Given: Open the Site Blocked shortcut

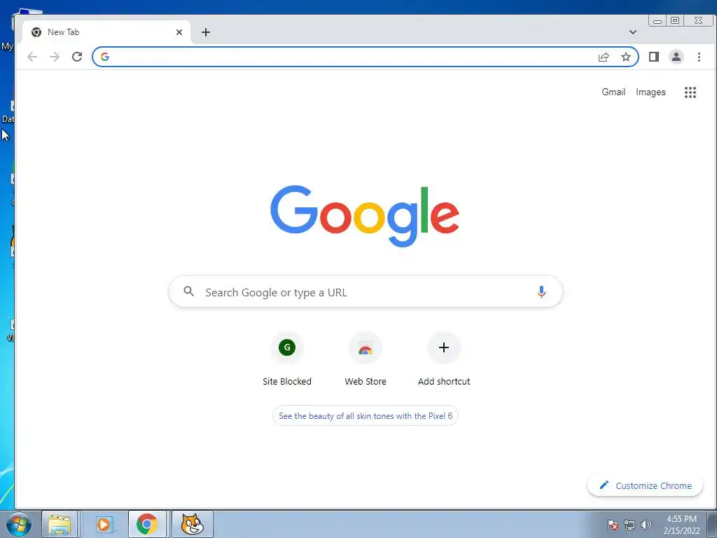Looking at the screenshot, I should [287, 359].
